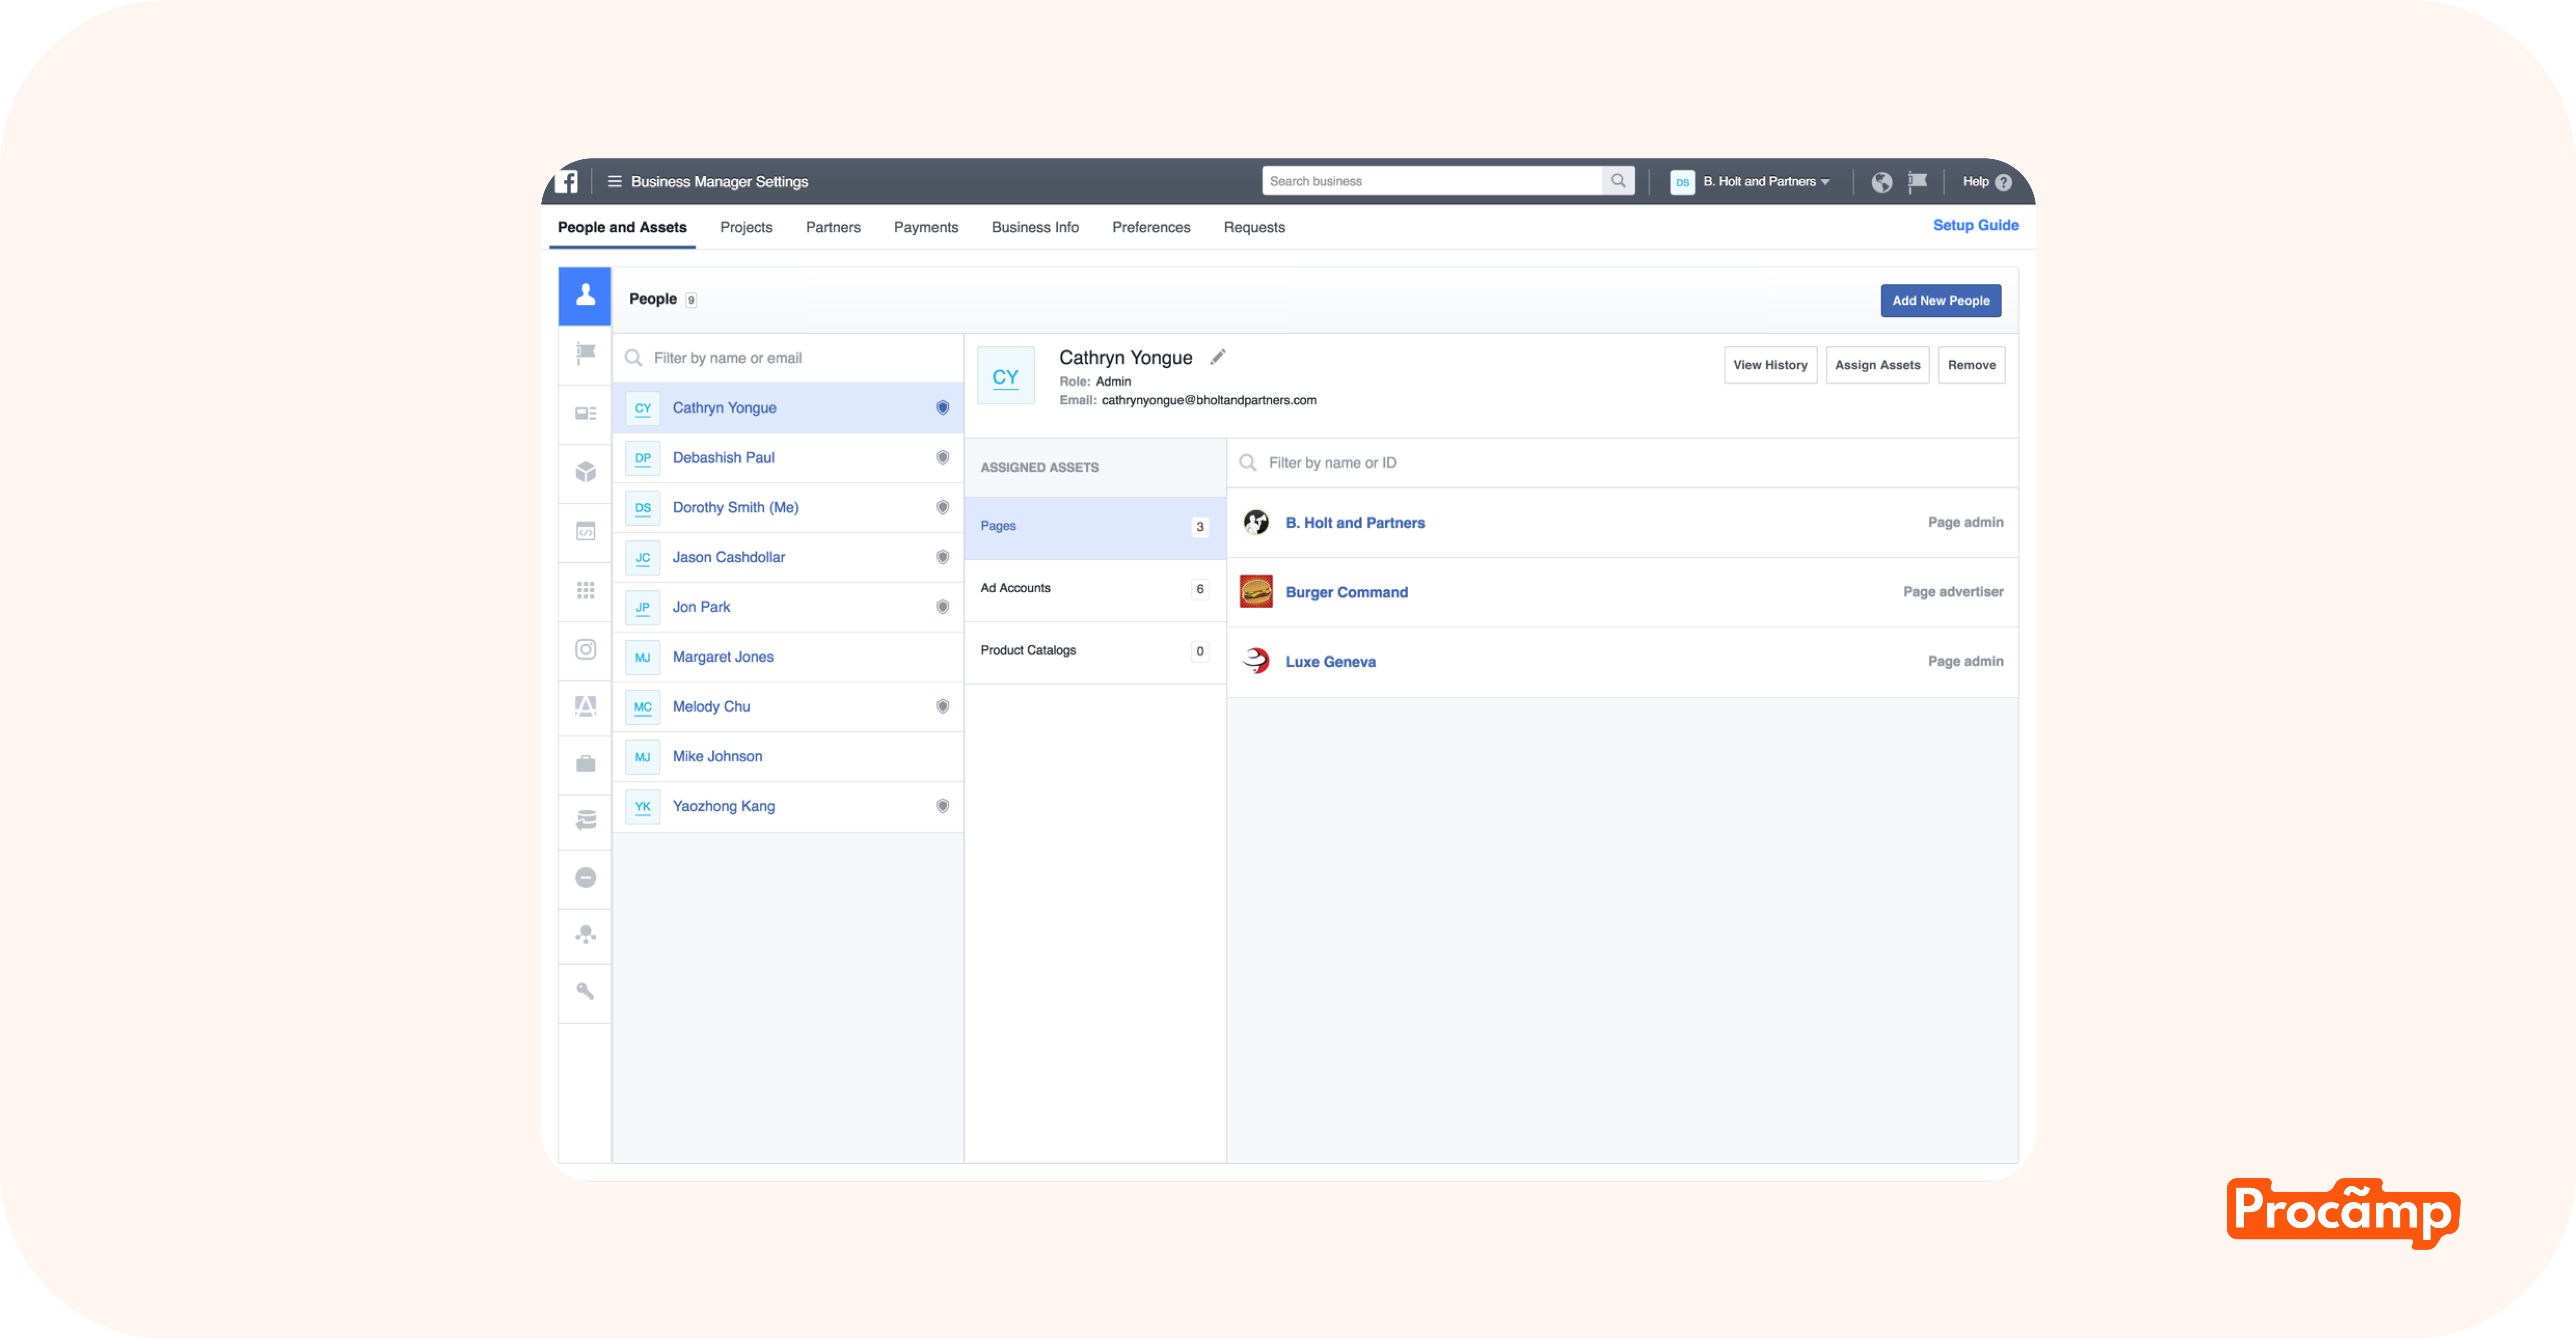Open the Pages flag sidebar icon
The width and height of the screenshot is (2576, 1339).
click(x=585, y=353)
